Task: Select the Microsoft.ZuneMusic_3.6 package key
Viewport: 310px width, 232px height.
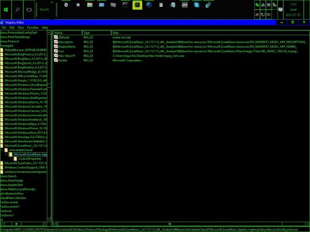Action: tap(26, 145)
